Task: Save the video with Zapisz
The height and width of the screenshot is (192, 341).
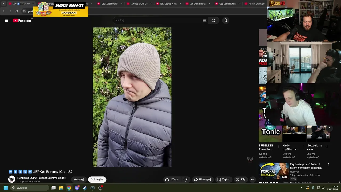Action: [x=223, y=179]
